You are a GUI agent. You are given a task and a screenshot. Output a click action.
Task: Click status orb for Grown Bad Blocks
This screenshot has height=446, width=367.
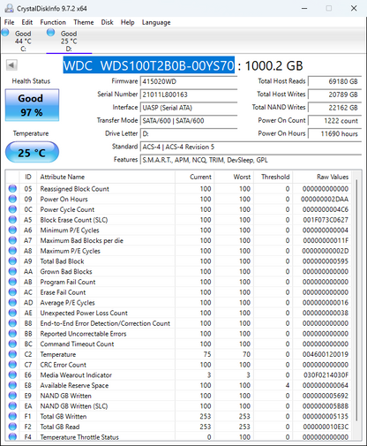pos(12,271)
